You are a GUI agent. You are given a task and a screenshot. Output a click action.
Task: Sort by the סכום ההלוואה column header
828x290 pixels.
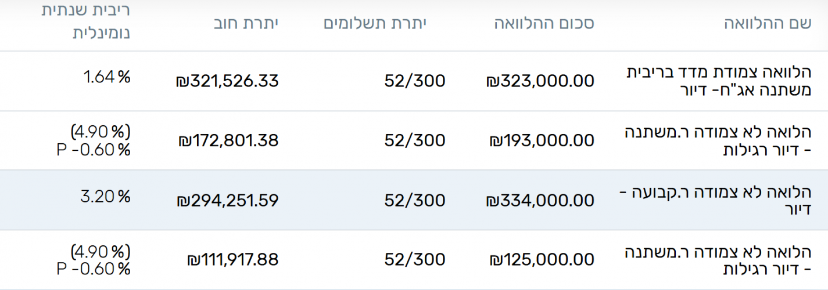[544, 24]
